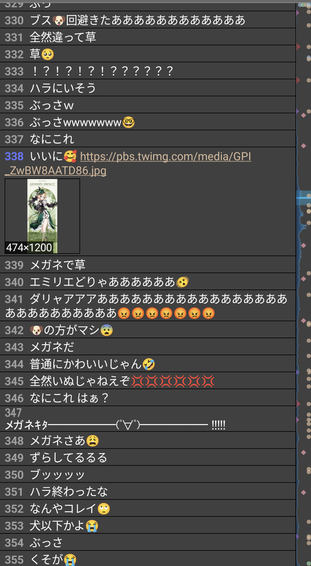Select post number 333 with question marks
Viewport: 311px width, 566px height.
click(x=14, y=71)
